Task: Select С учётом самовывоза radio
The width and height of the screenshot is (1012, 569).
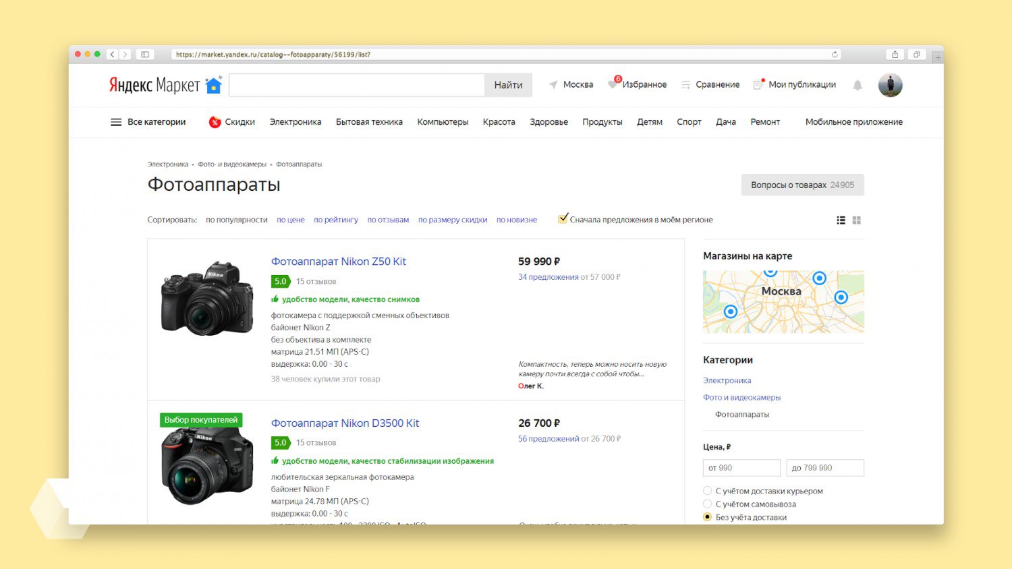Action: (x=707, y=504)
